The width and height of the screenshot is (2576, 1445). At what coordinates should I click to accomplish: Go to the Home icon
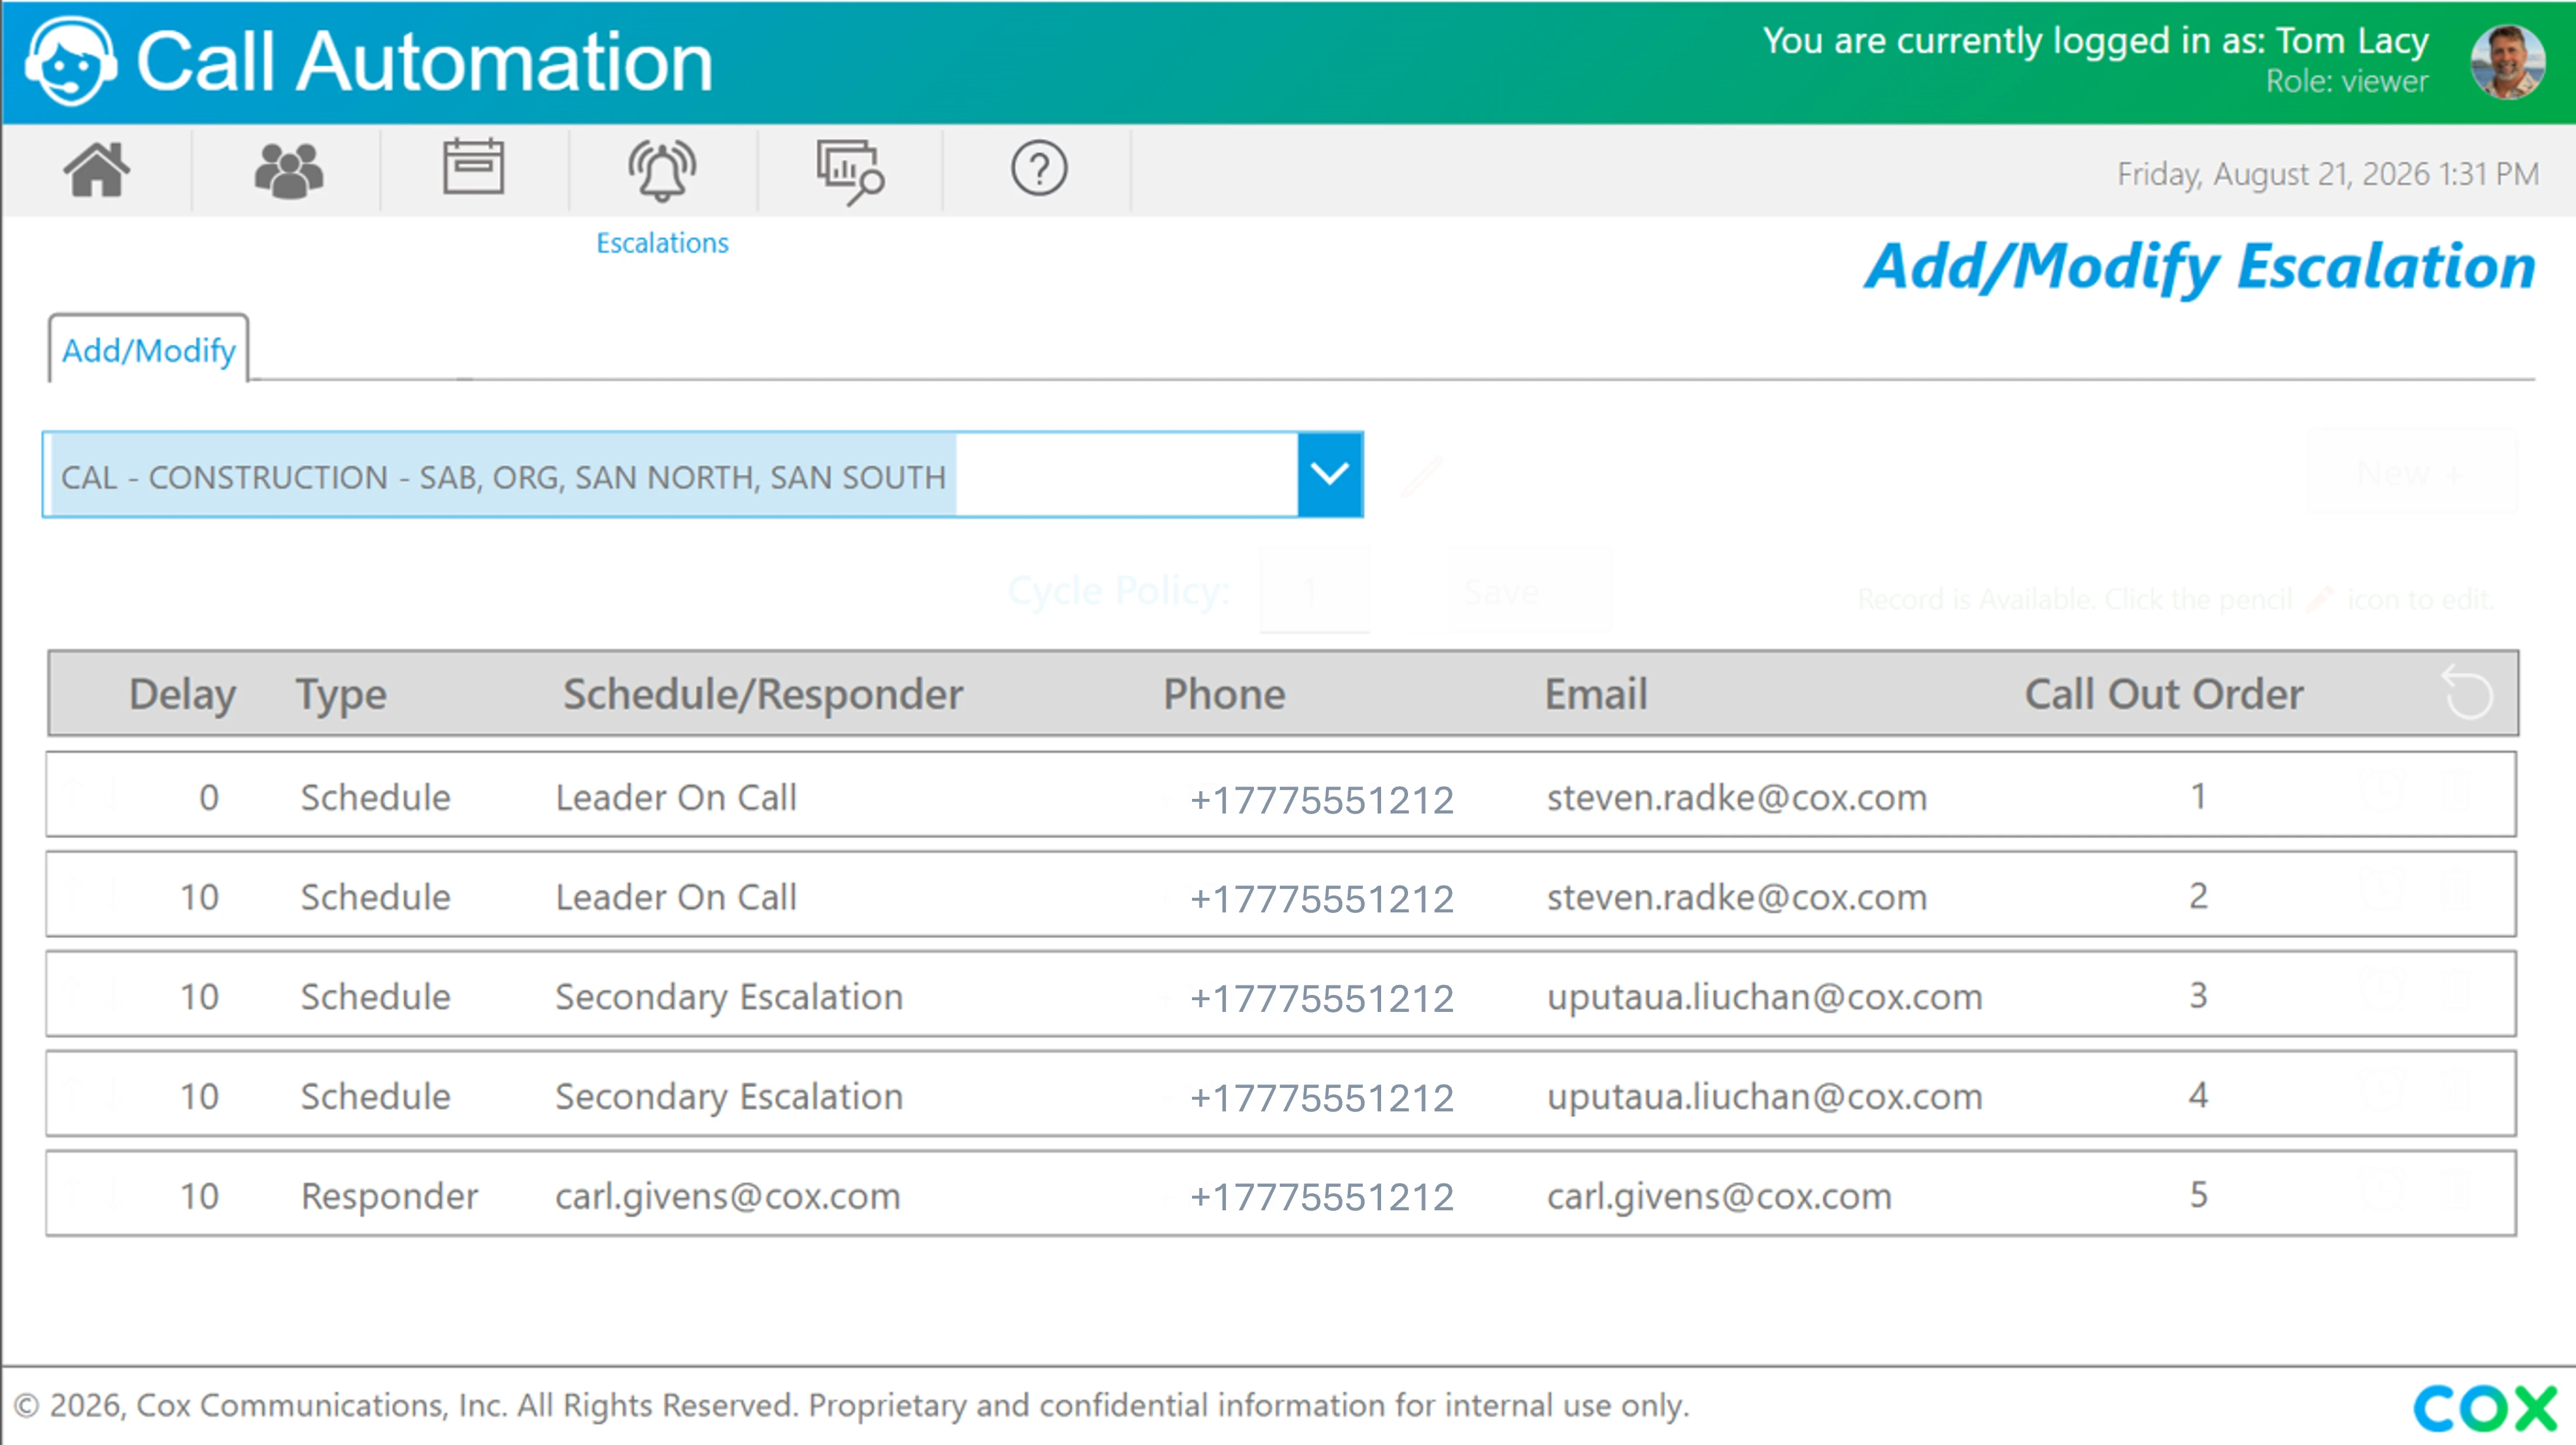96,170
